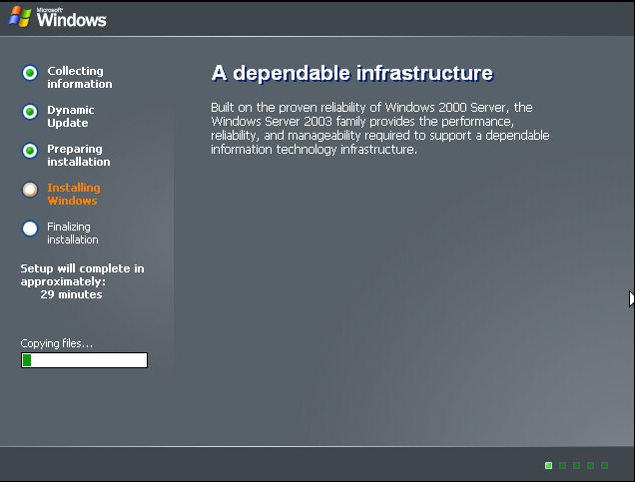This screenshot has width=635, height=482.
Task: Click the second square indicator at bottom right
Action: pos(563,465)
